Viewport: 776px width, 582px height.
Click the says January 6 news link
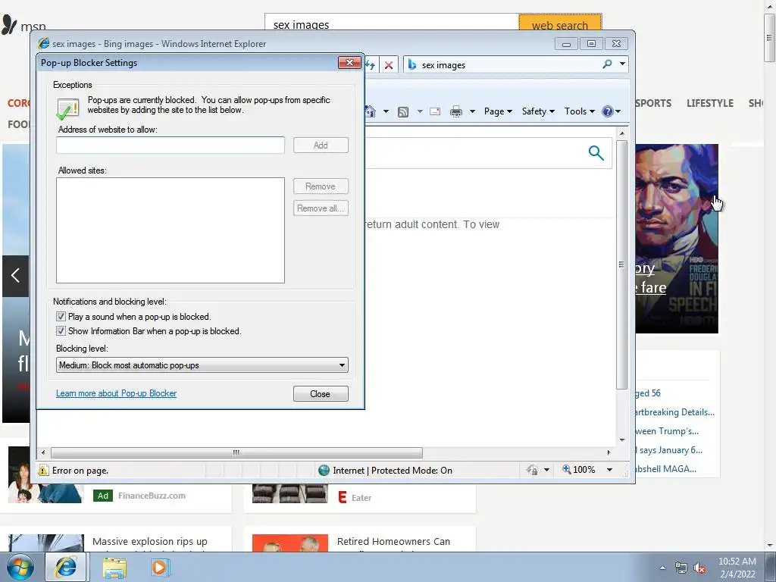(668, 450)
